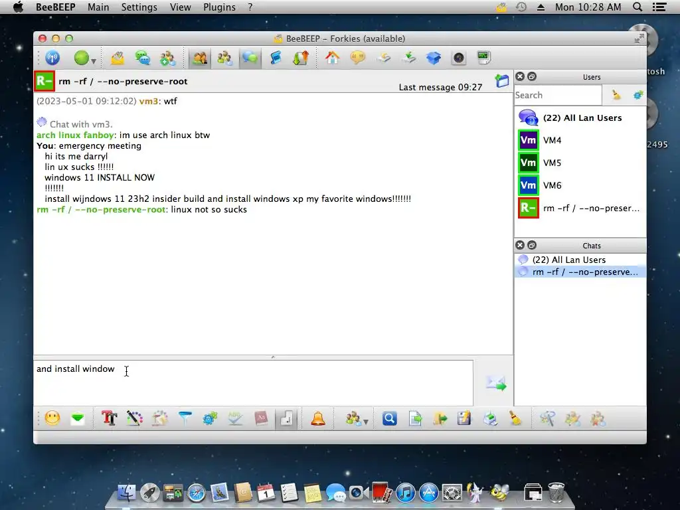Viewport: 680px width, 510px height.
Task: Open the smiley emoticons picker
Action: click(x=52, y=418)
